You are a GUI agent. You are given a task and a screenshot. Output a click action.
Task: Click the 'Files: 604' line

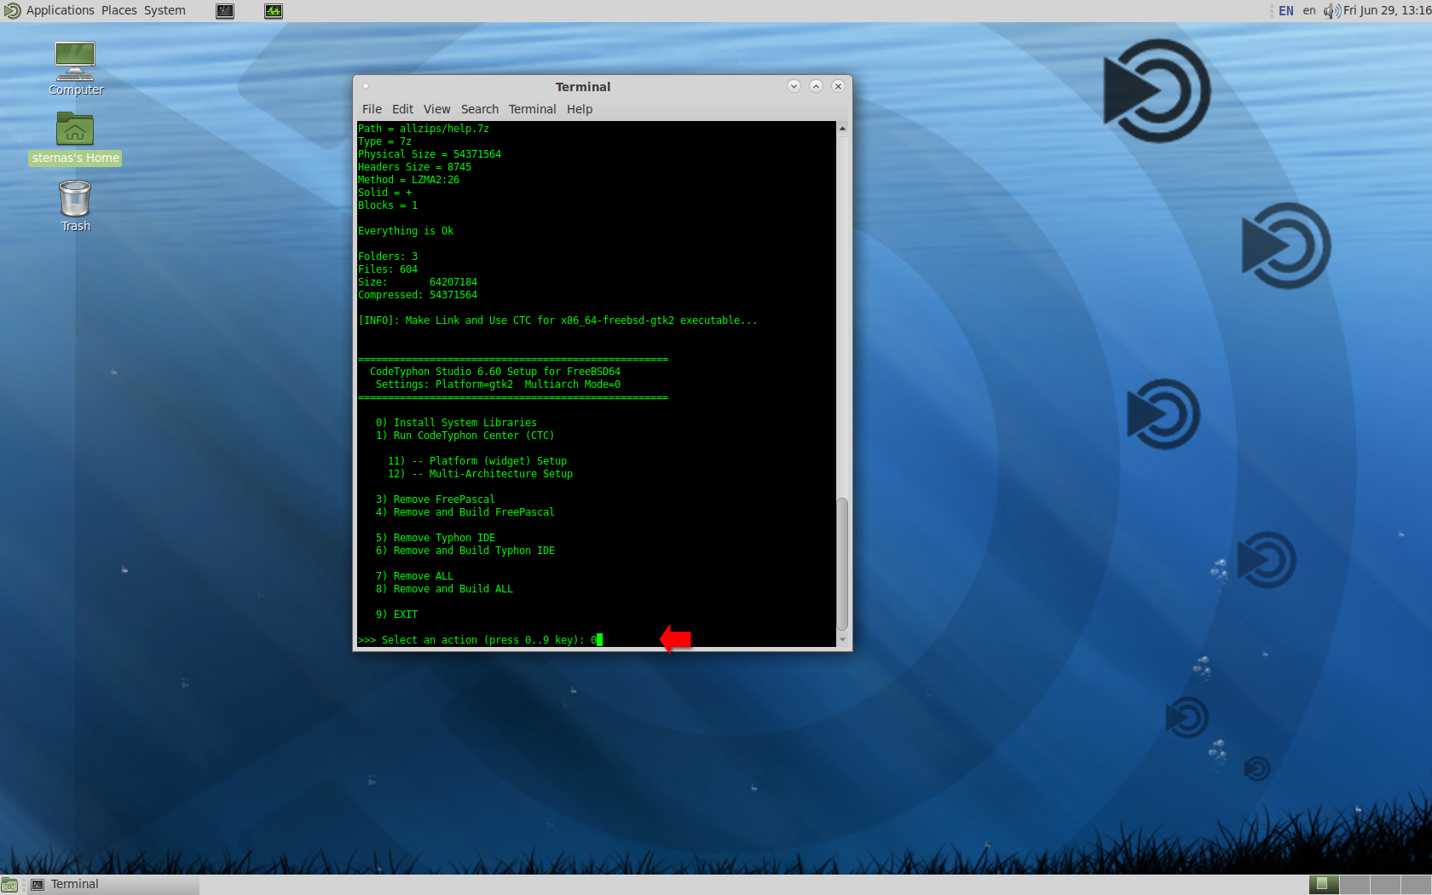[388, 269]
